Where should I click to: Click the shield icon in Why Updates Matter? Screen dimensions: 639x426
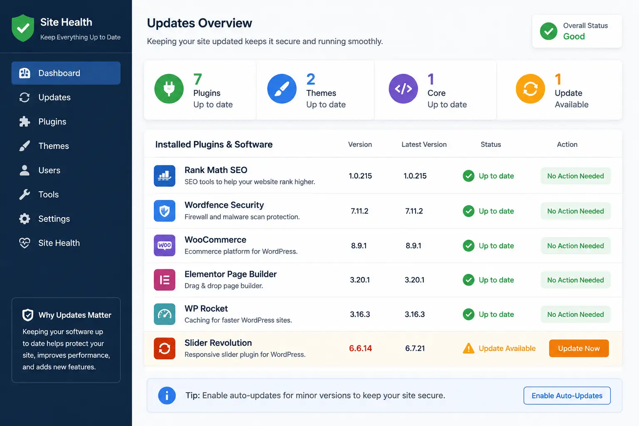[x=28, y=315]
